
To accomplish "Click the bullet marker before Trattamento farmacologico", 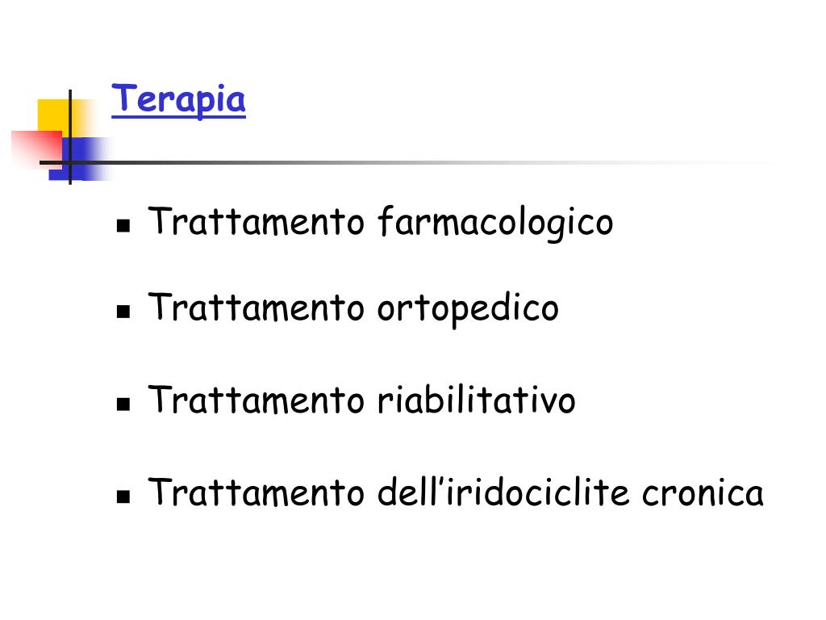I will click(x=123, y=226).
